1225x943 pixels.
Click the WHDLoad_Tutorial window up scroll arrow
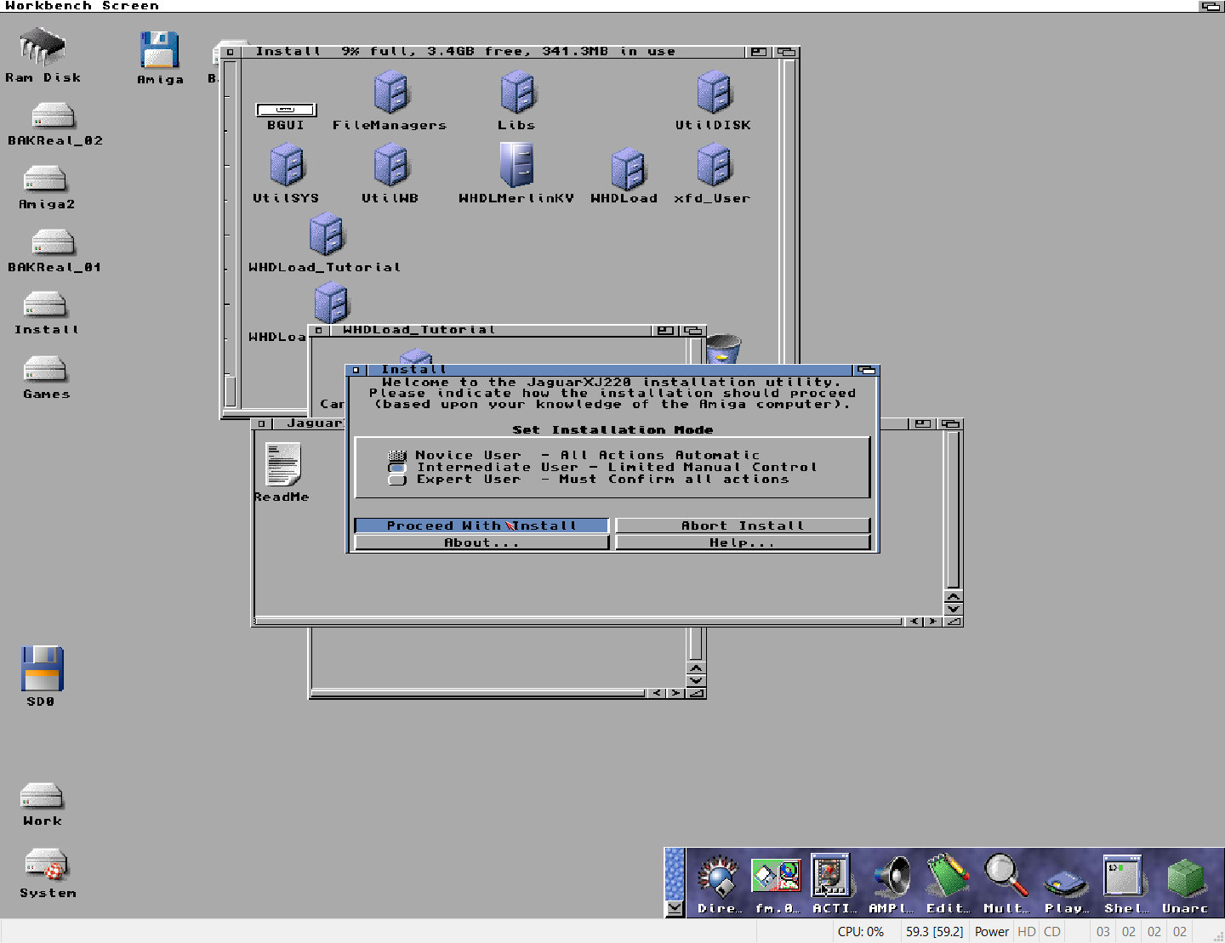tap(696, 668)
